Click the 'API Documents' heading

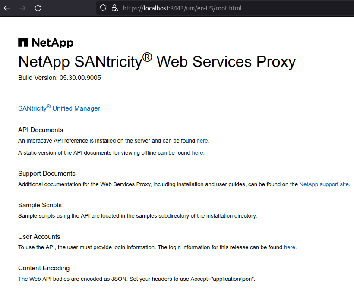click(x=41, y=130)
